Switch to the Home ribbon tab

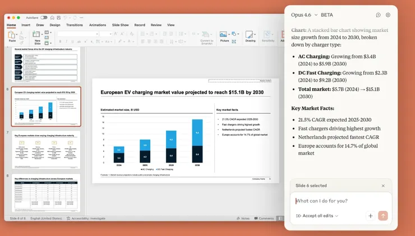[11, 25]
